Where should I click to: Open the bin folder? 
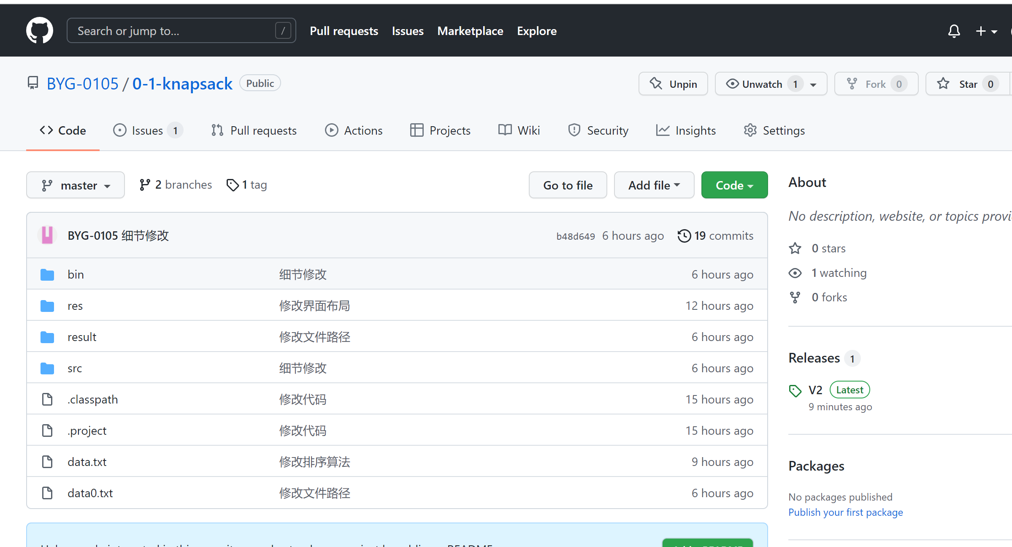76,274
